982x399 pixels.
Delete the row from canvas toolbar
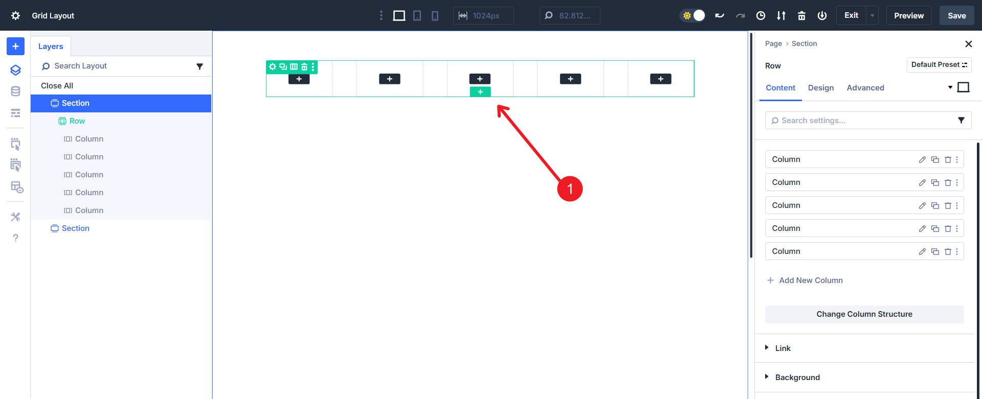point(304,66)
